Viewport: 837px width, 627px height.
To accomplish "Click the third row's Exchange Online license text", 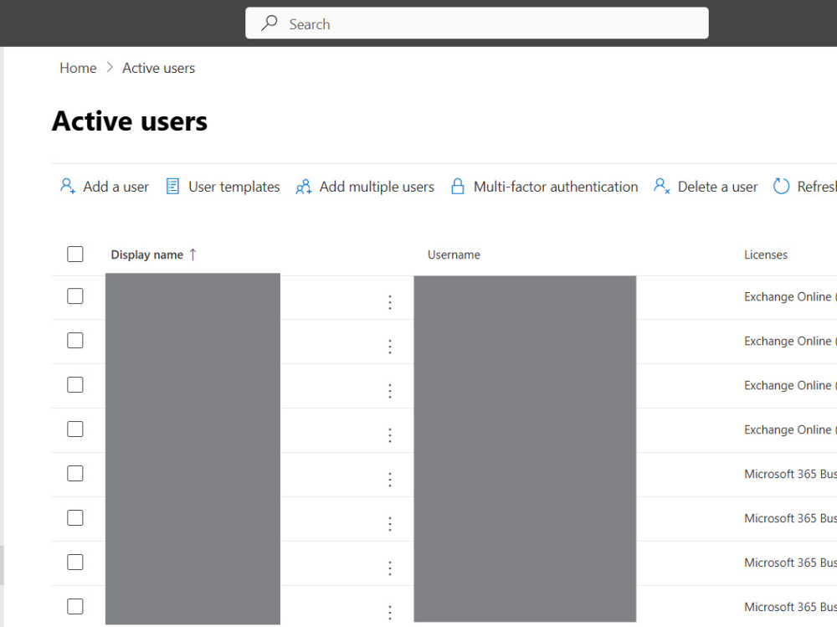I will coord(790,385).
